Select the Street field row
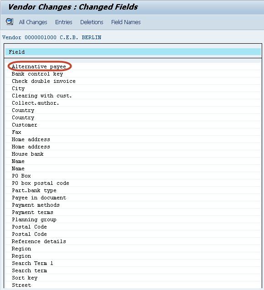Image resolution: width=264 pixels, height=290 pixels. click(133, 285)
